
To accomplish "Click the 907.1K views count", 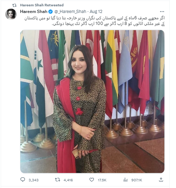I will [x=137, y=180].
